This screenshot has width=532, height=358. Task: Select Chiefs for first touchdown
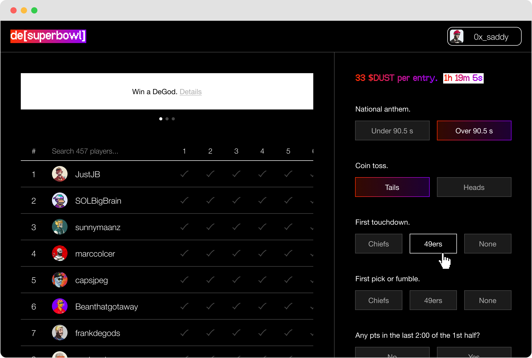click(379, 244)
